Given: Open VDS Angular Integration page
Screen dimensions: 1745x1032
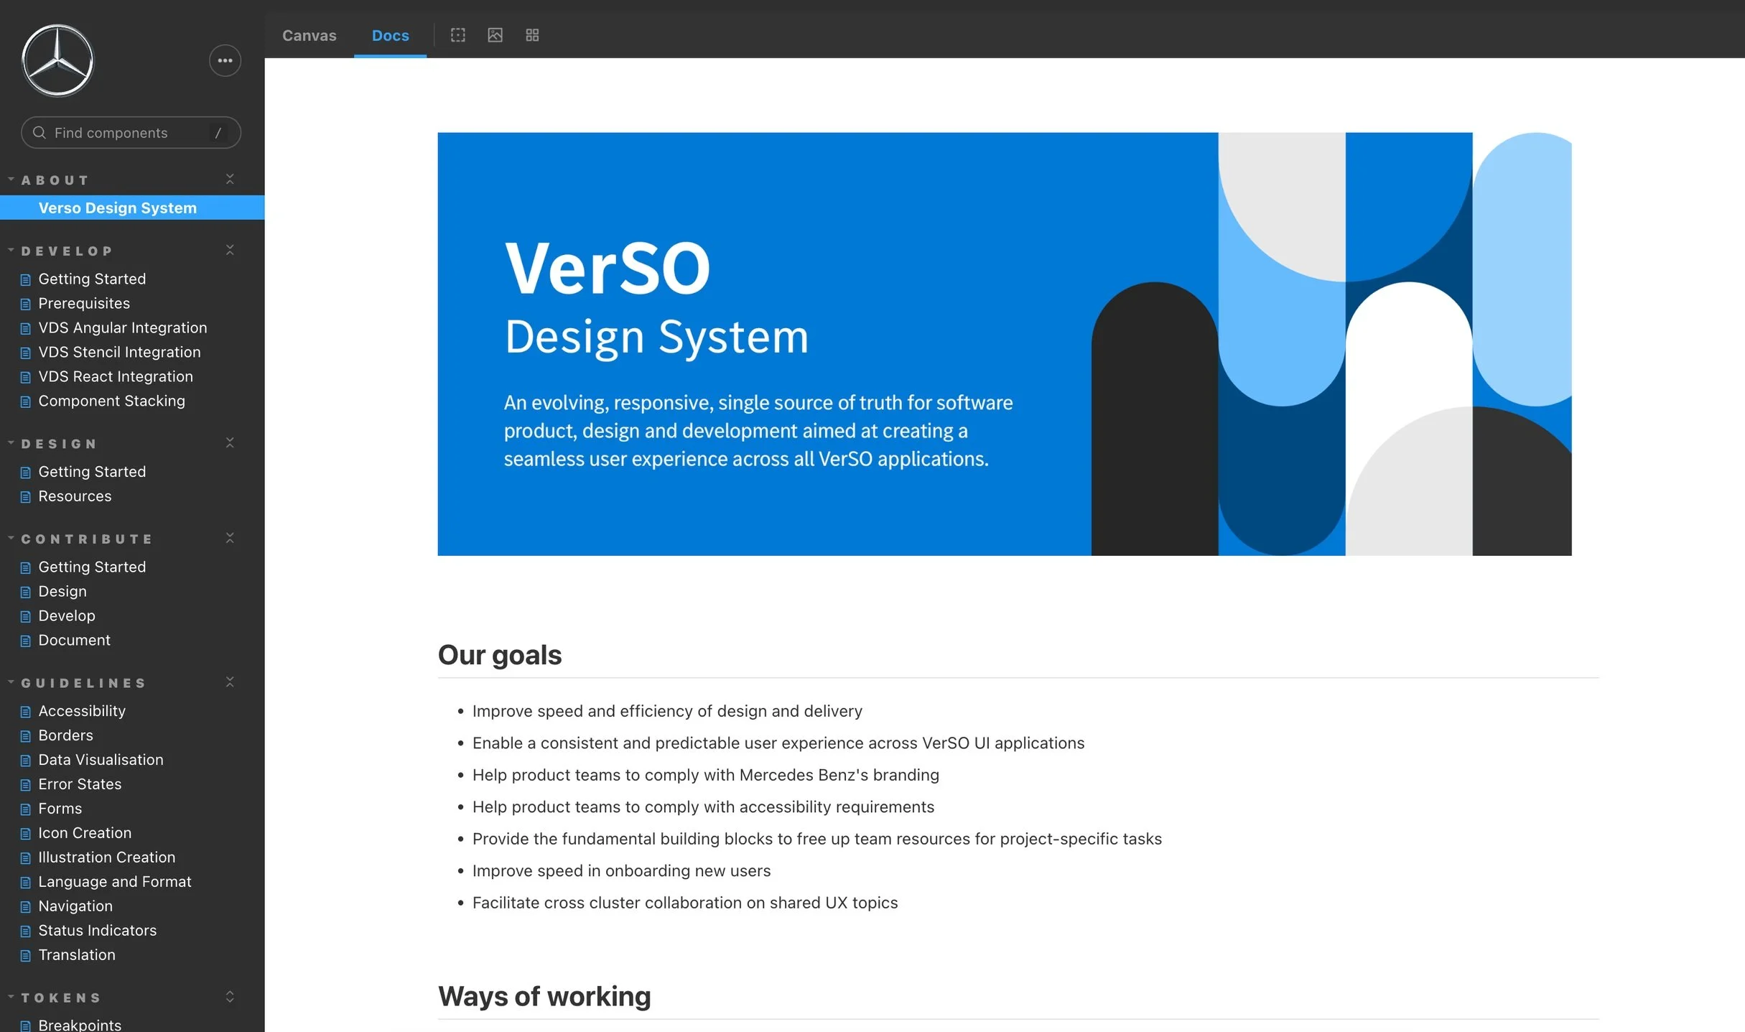Looking at the screenshot, I should (122, 328).
